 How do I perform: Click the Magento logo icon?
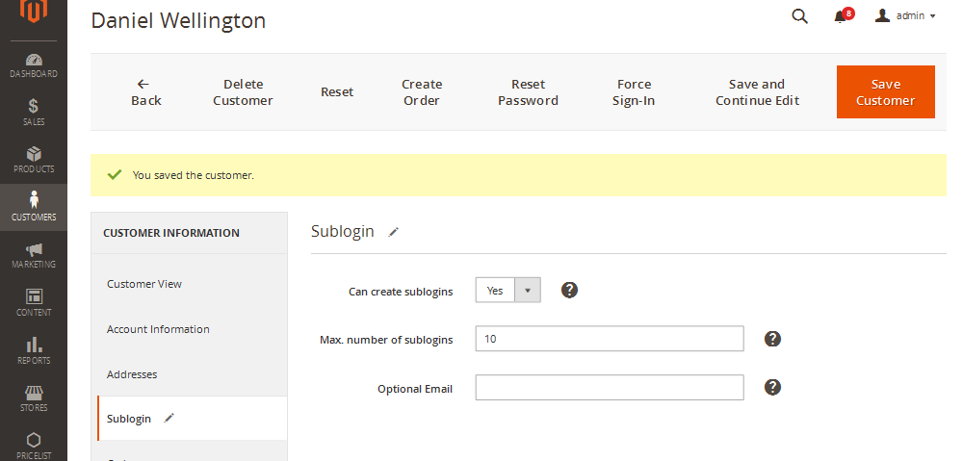point(33,11)
